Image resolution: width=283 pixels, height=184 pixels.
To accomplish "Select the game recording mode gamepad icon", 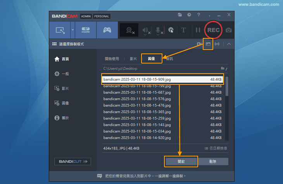I will [107, 30].
